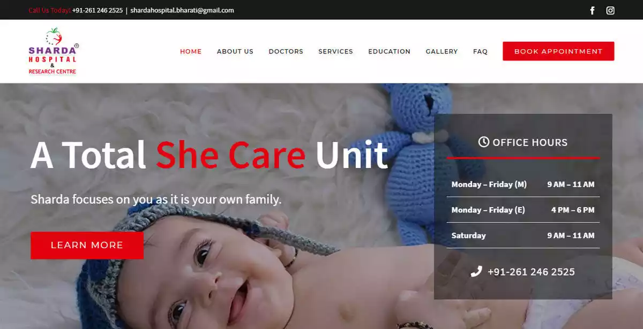The image size is (643, 329).
Task: Click the Office Hours heading
Action: [x=523, y=142]
